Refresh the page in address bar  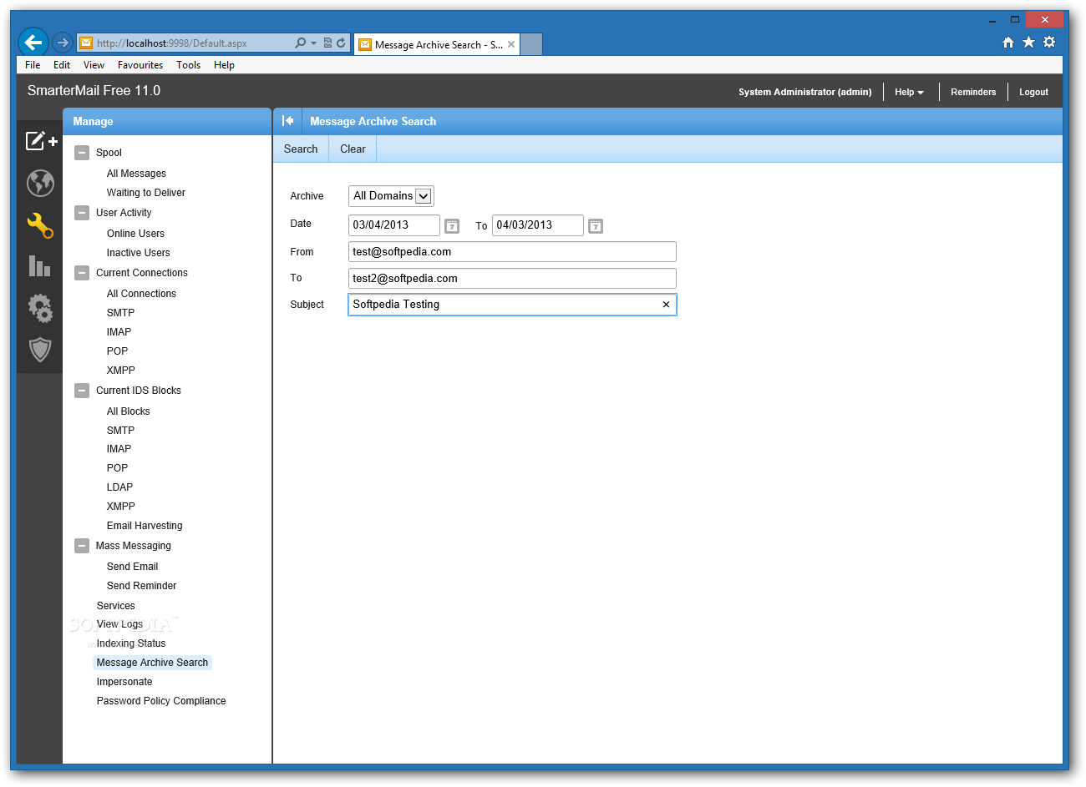pos(341,43)
